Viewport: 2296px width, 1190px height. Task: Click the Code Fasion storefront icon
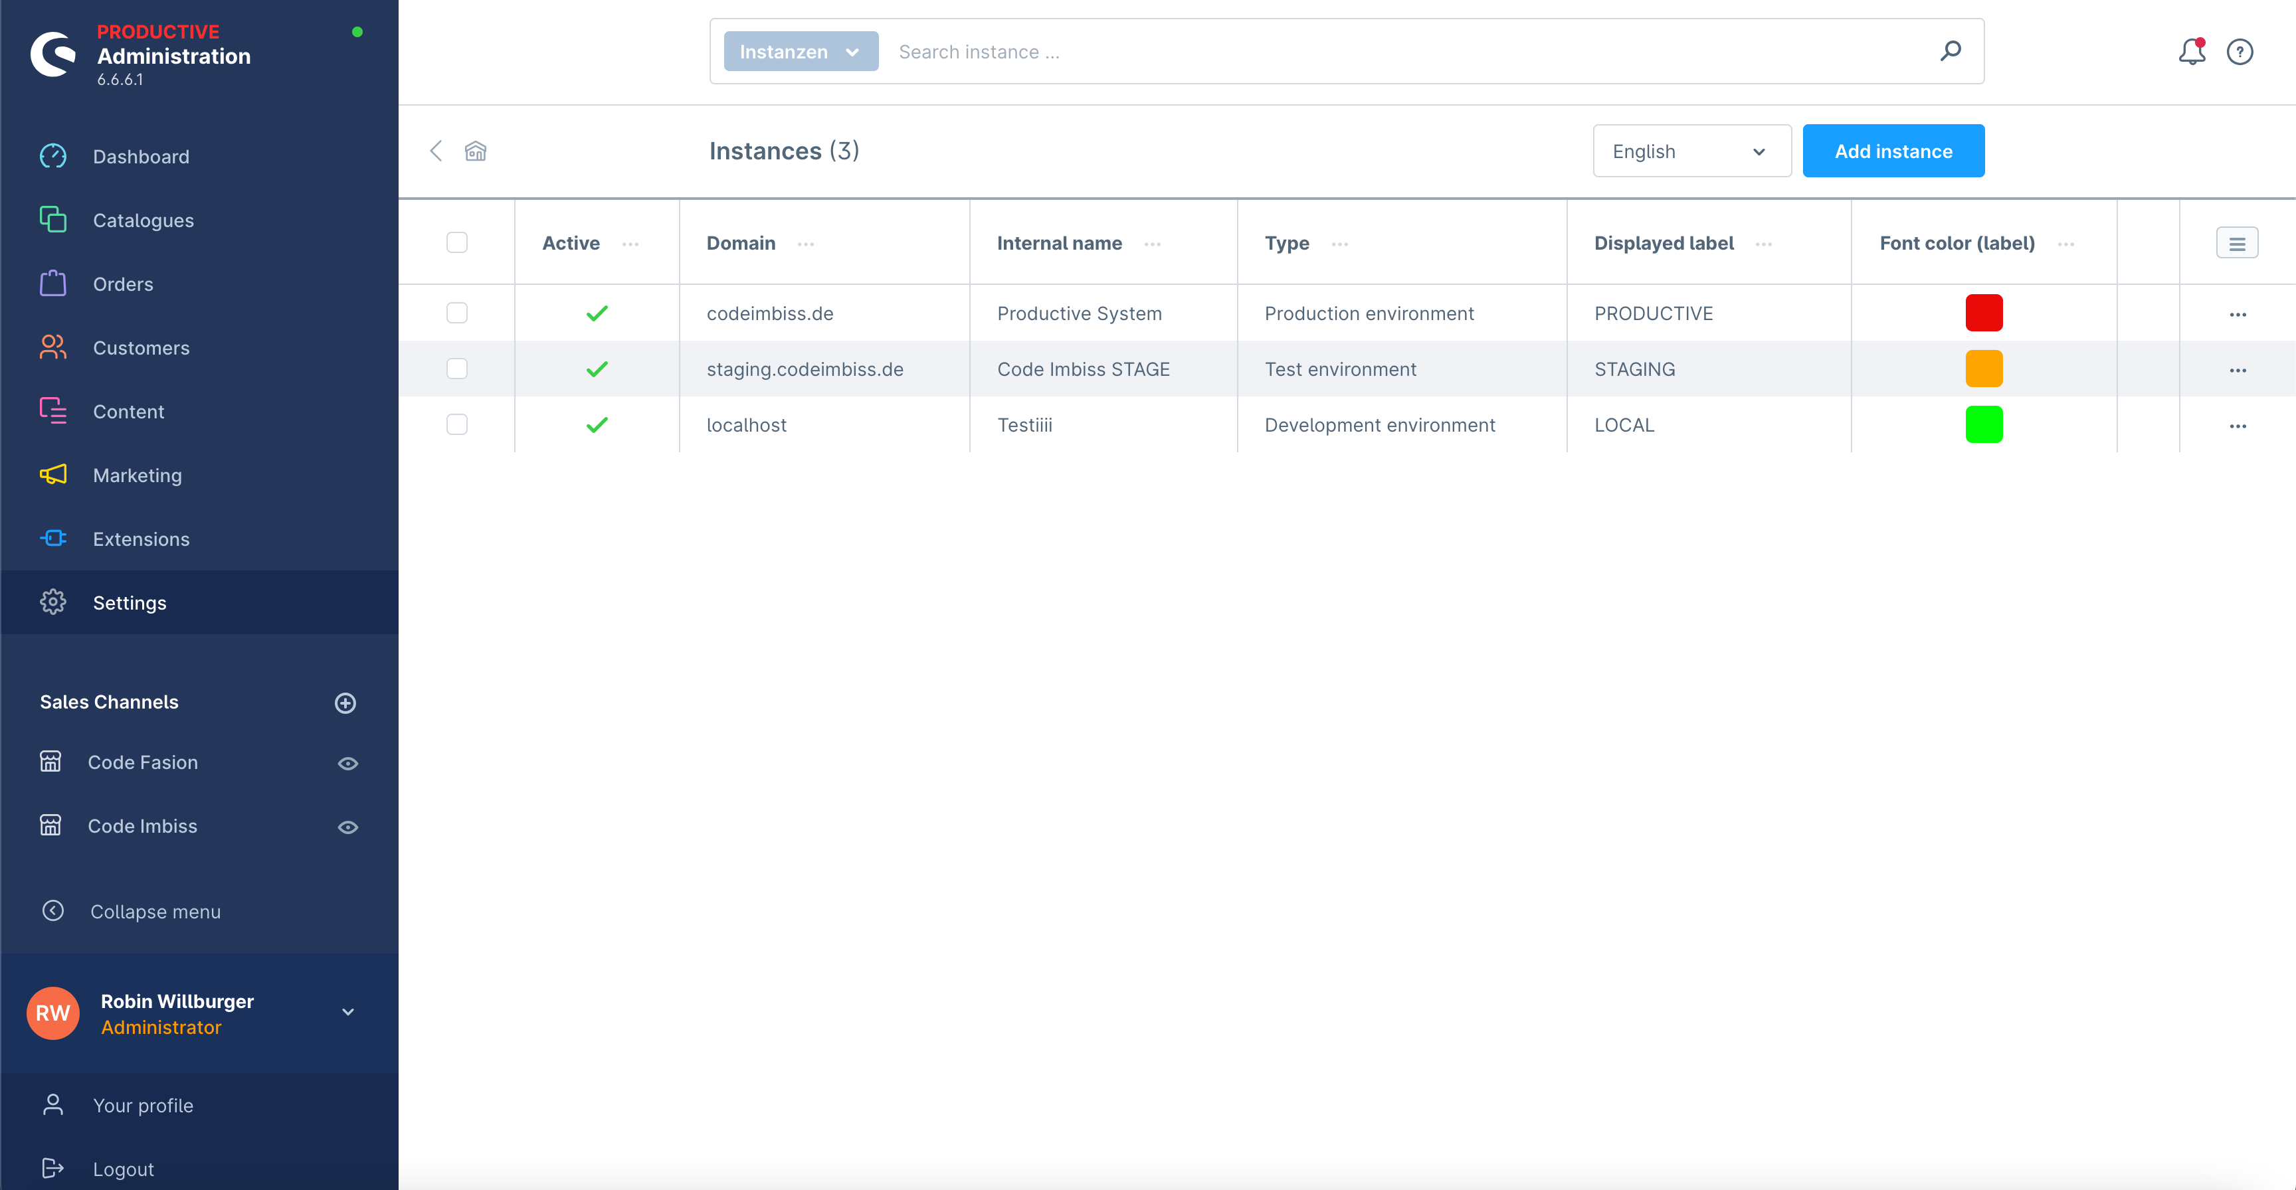[x=50, y=762]
